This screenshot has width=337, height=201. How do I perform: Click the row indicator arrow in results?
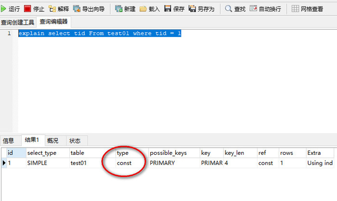4,163
